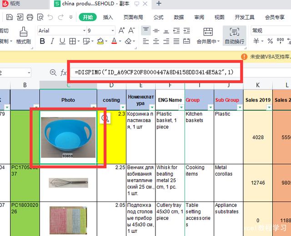Open filter dropdown on Sales 2019 column
The image size is (291, 236).
269,107
